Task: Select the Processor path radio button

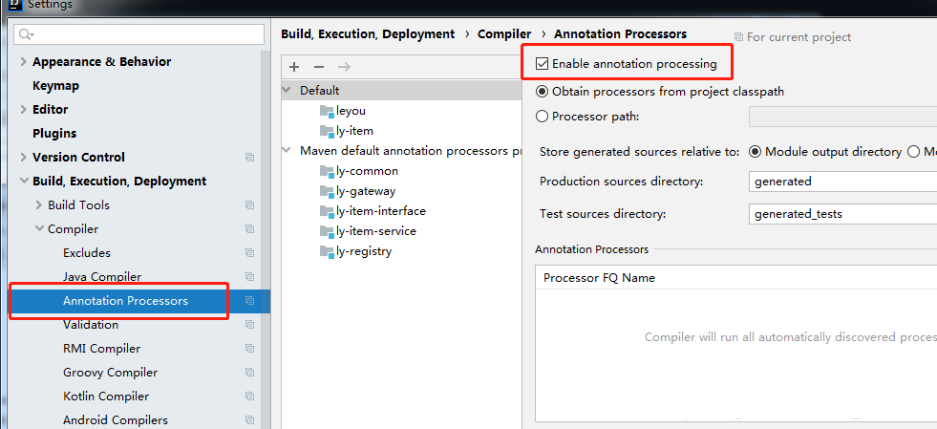Action: [x=543, y=117]
